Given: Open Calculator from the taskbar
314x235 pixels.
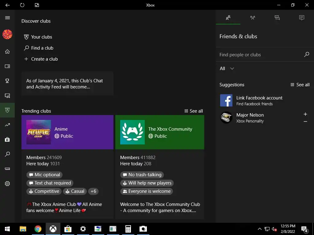Looking at the screenshot, I should click(128, 229).
